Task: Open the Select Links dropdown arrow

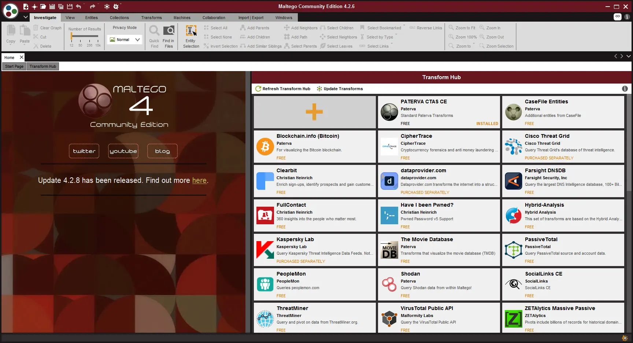Action: click(392, 44)
